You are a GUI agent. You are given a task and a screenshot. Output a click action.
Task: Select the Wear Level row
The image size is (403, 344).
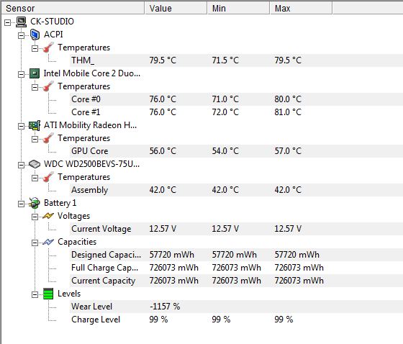coord(236,307)
